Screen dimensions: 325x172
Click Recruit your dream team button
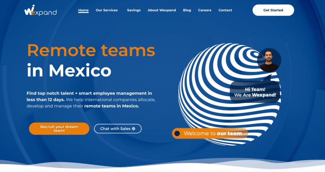pyautogui.click(x=59, y=129)
